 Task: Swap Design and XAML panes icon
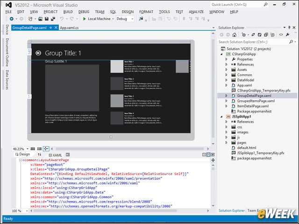39,154
